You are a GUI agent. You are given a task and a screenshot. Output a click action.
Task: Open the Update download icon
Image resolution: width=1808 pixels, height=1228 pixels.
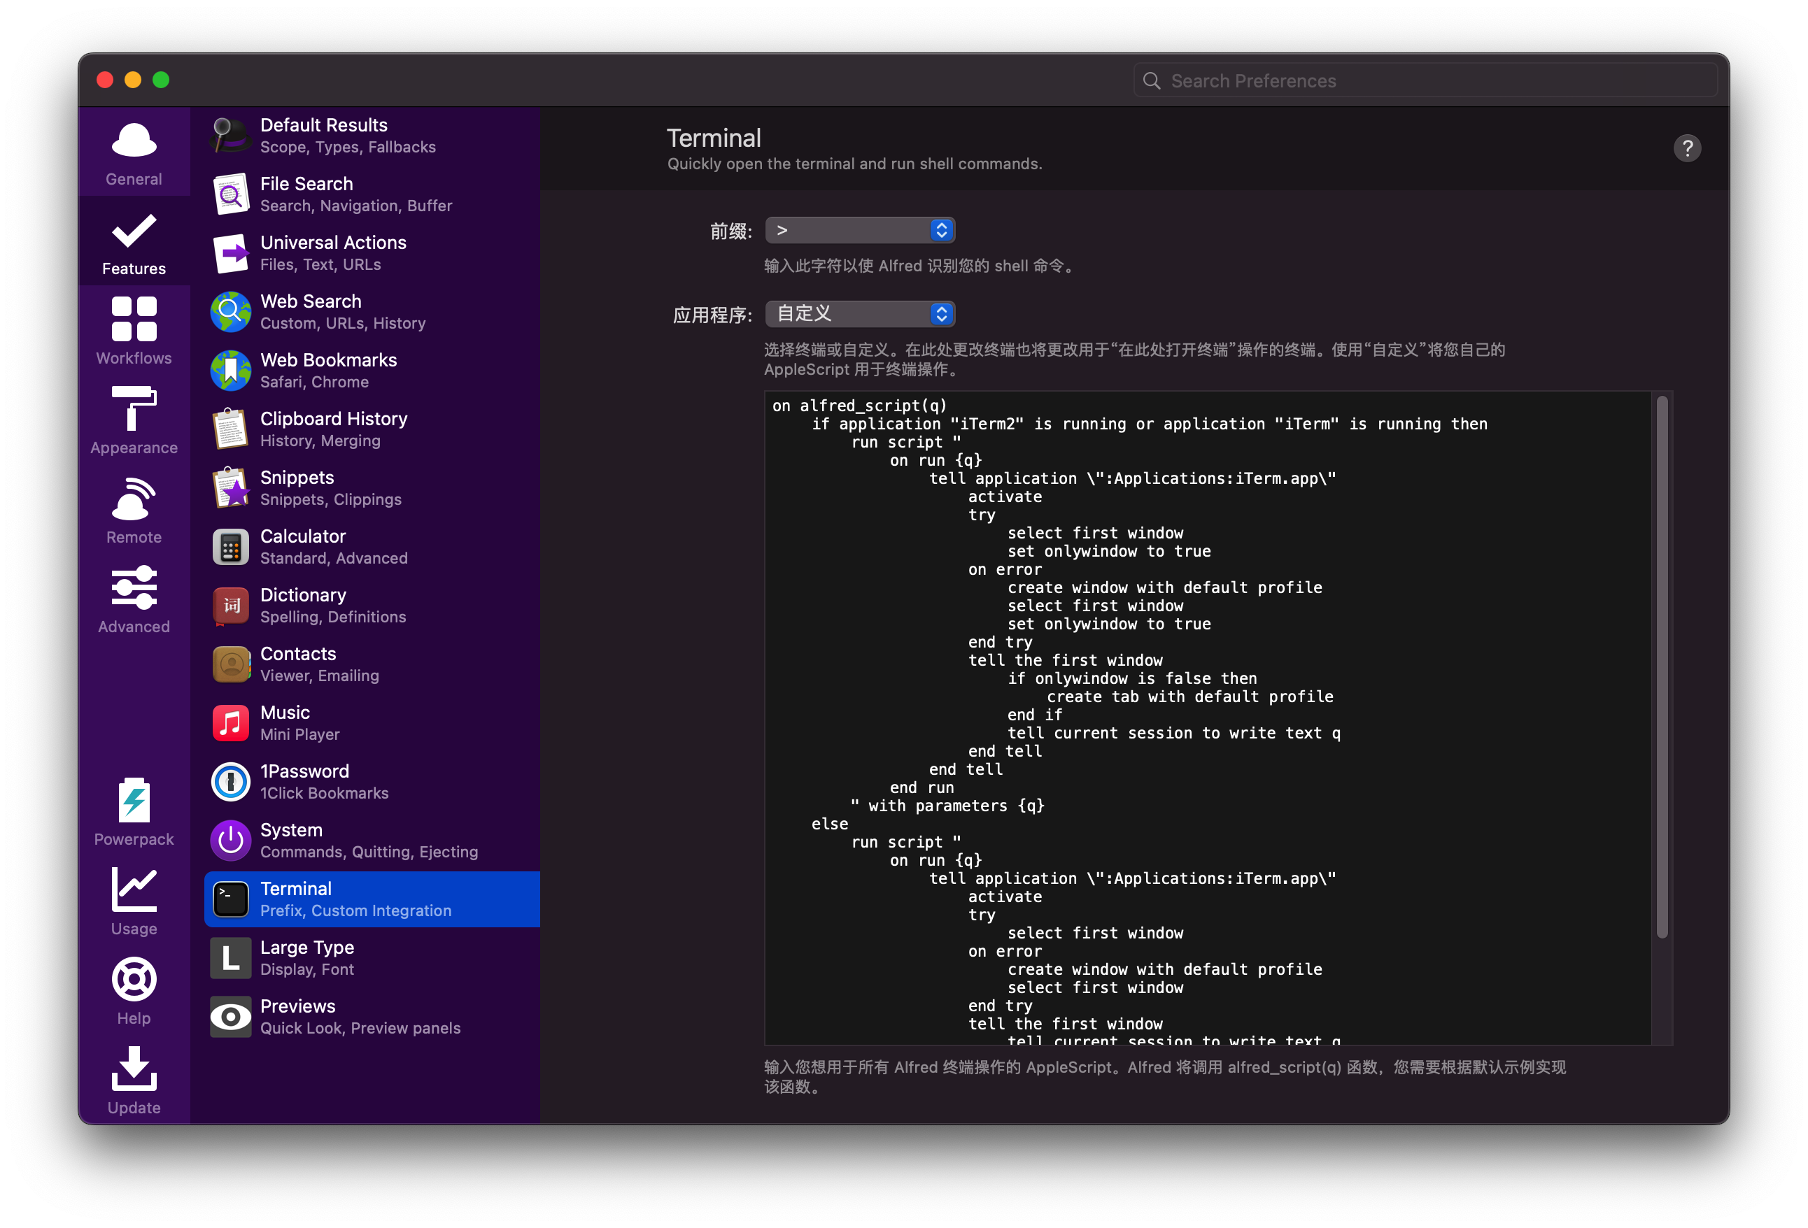[134, 1068]
